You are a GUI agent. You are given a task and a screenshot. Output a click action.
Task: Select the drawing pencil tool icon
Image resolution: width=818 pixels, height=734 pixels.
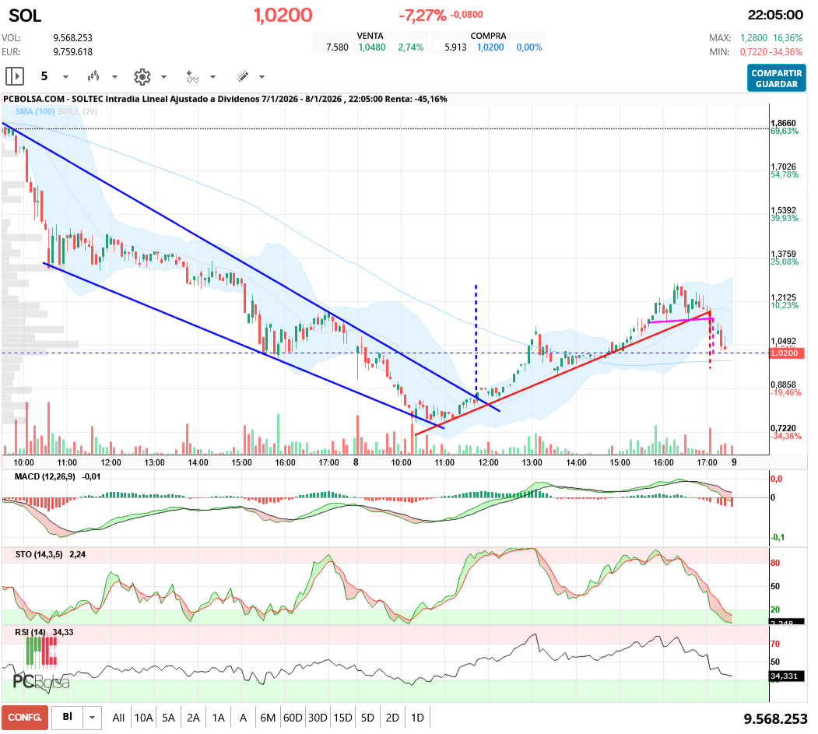[x=242, y=77]
